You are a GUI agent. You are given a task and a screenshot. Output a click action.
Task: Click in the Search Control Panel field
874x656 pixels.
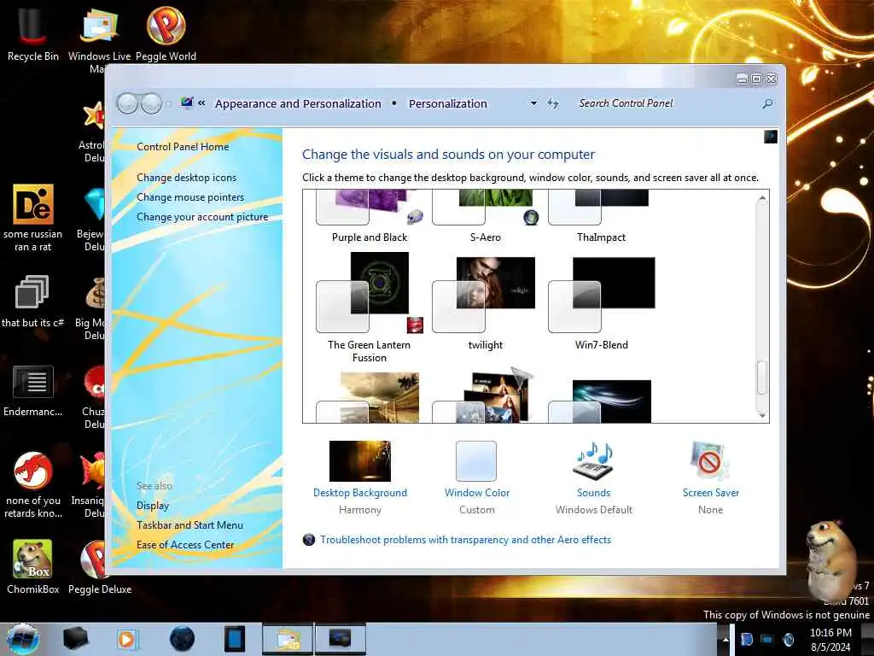[666, 103]
